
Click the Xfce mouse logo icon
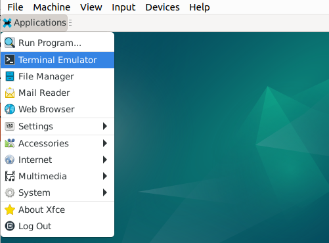(7, 23)
